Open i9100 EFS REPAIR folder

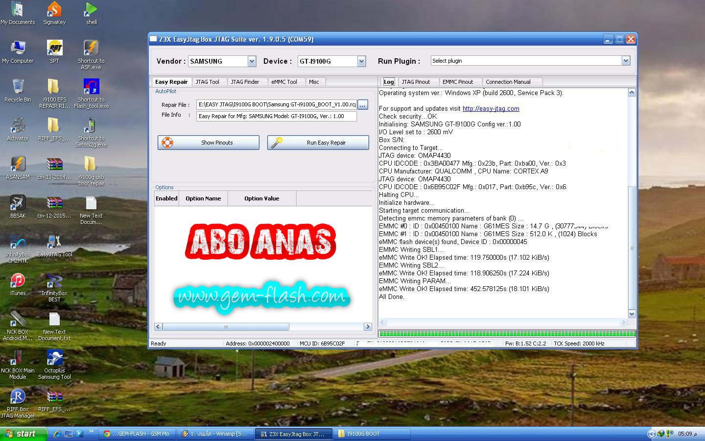click(54, 94)
